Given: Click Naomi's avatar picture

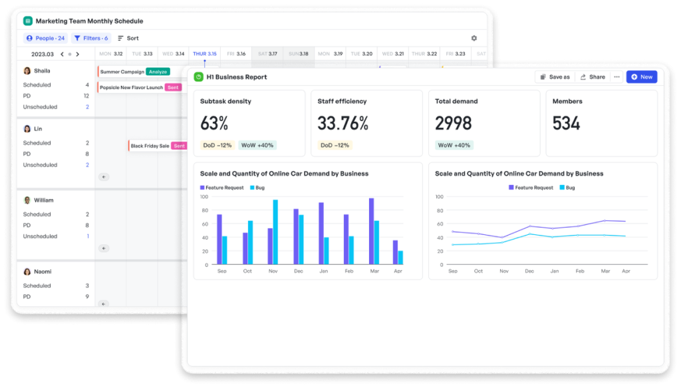Looking at the screenshot, I should click(27, 272).
